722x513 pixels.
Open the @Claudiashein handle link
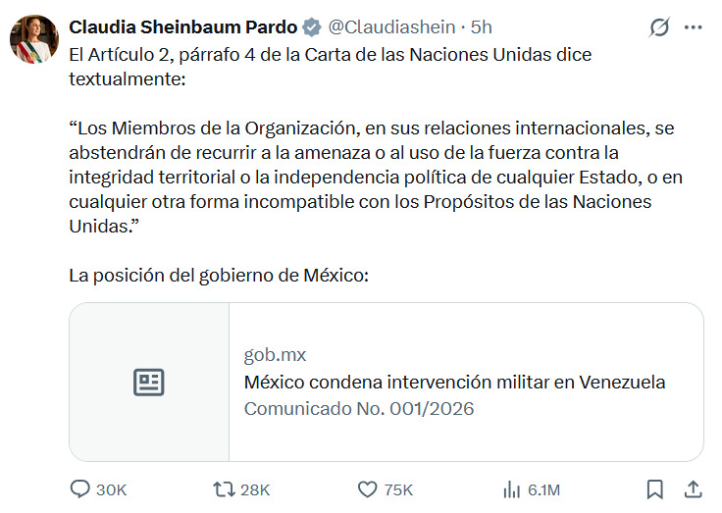click(x=391, y=27)
